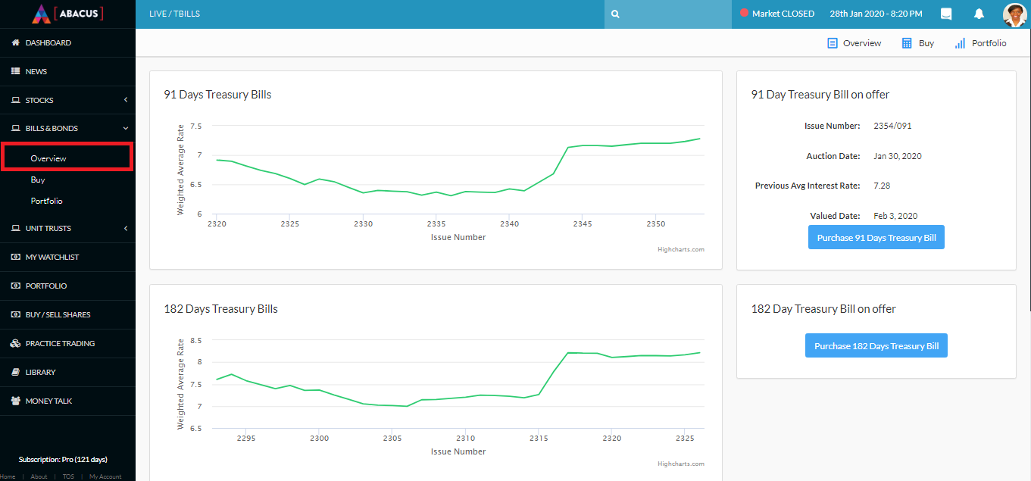Collapse the Bills & Bonds chevron
Screen dimensions: 1031x481
pyautogui.click(x=126, y=129)
